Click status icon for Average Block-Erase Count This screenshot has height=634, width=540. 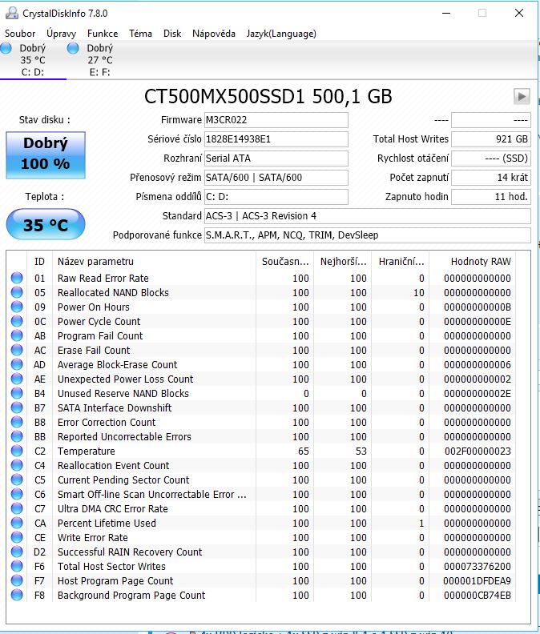(17, 365)
